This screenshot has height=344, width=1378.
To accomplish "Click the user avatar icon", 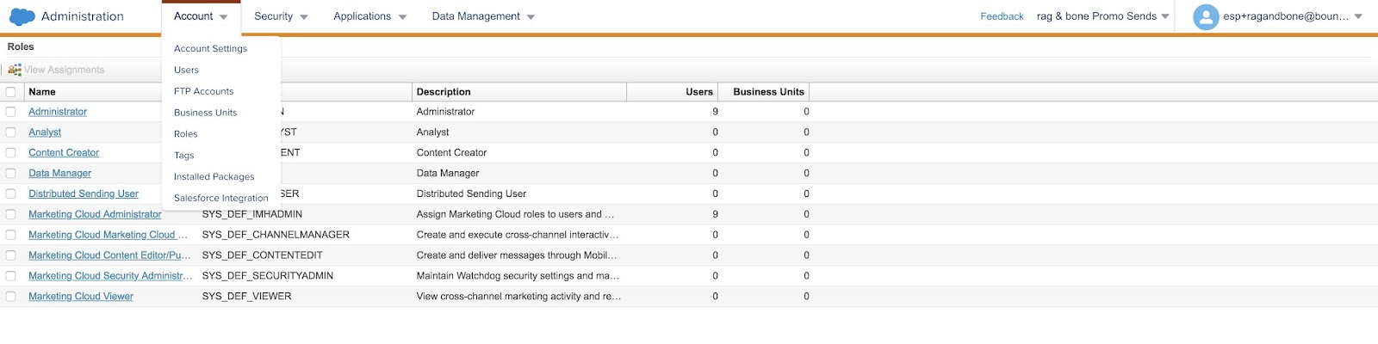I will pyautogui.click(x=1206, y=16).
